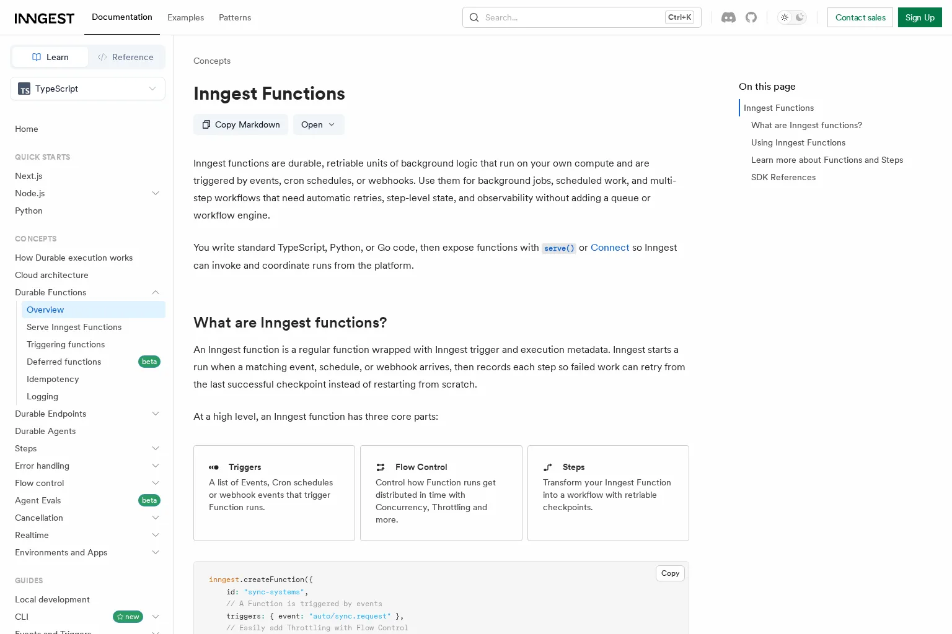Click the Copy Markdown clipboard icon

pos(206,124)
